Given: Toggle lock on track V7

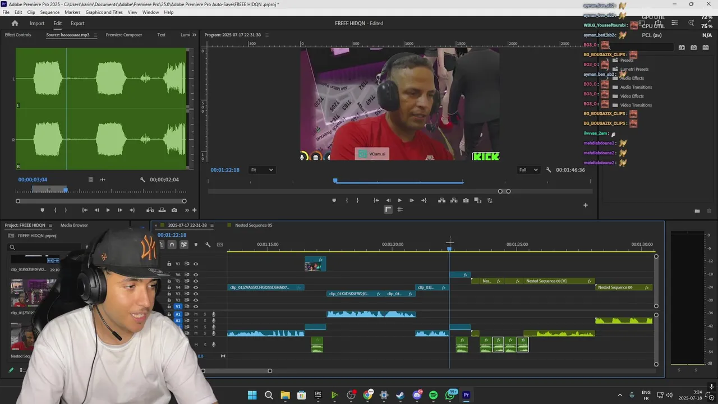Looking at the screenshot, I should [169, 264].
